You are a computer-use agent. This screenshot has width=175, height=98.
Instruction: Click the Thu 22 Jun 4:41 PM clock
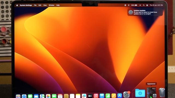[x=156, y=5]
